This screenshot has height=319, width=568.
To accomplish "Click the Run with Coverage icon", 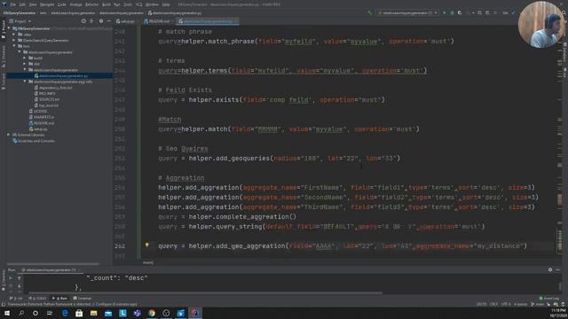I will [460, 12].
